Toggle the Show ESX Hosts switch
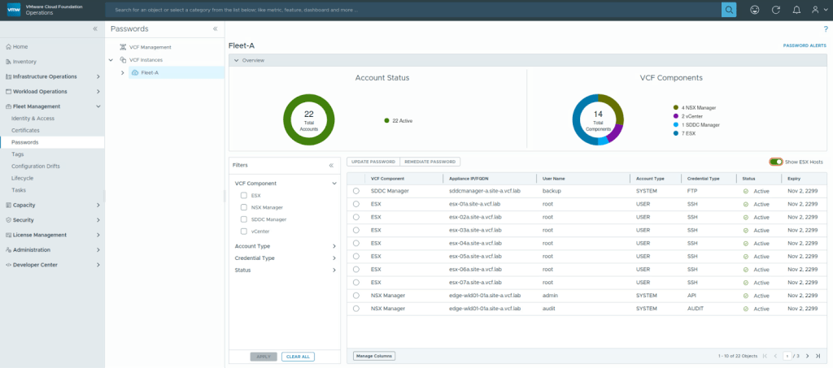Screen dimensions: 833x368 (776, 162)
